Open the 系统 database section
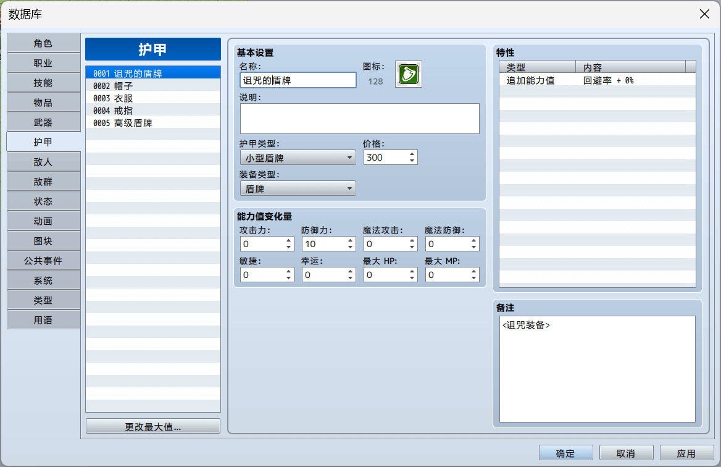This screenshot has height=467, width=721. coord(43,280)
